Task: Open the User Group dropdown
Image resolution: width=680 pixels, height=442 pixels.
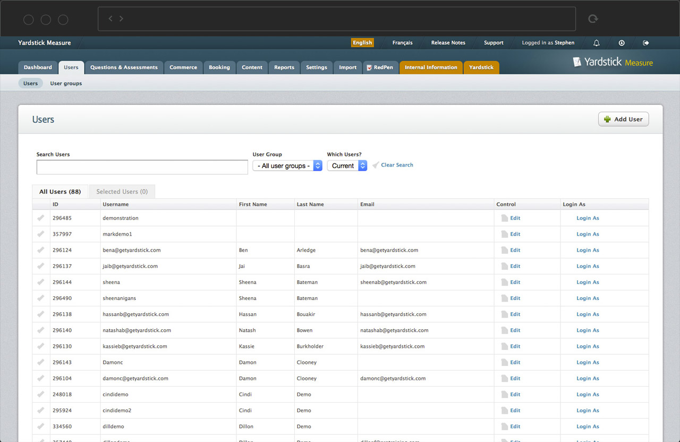Action: pos(287,166)
